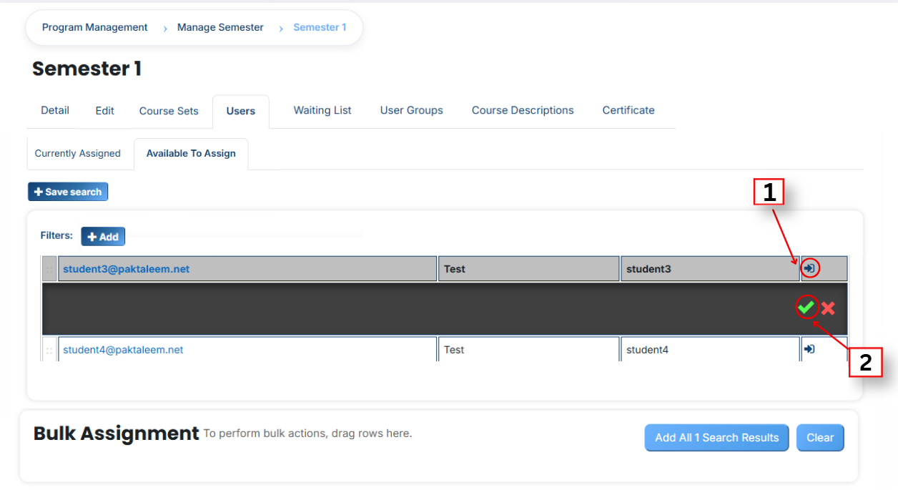Click the Semester 1 page title
The height and width of the screenshot is (490, 898).
[x=87, y=69]
